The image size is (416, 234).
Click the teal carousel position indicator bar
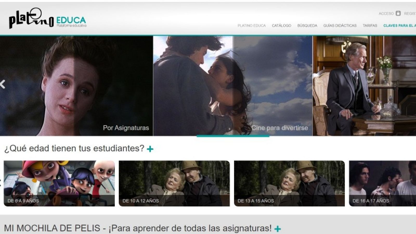tap(233, 135)
